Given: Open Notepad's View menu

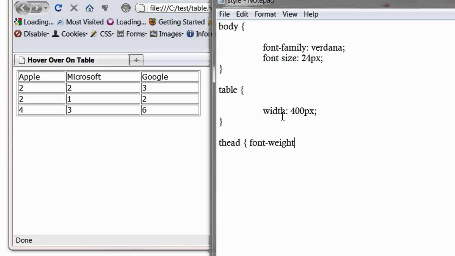Looking at the screenshot, I should (290, 14).
